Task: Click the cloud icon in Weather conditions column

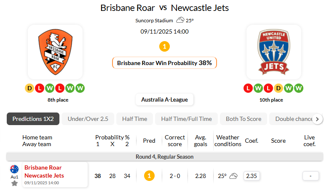Action: (x=233, y=176)
